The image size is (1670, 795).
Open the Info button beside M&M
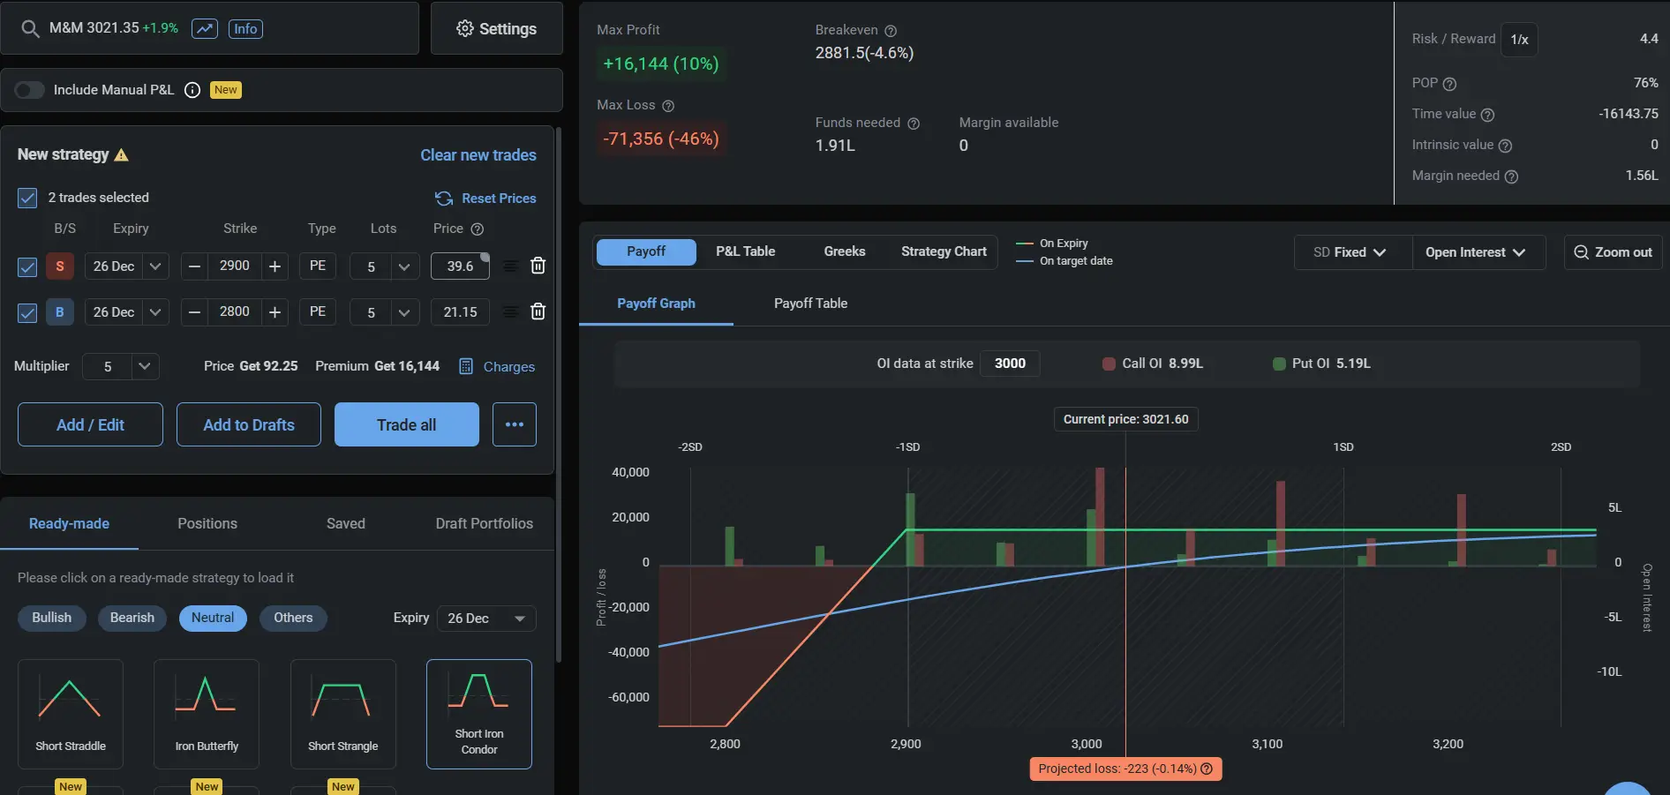245,29
